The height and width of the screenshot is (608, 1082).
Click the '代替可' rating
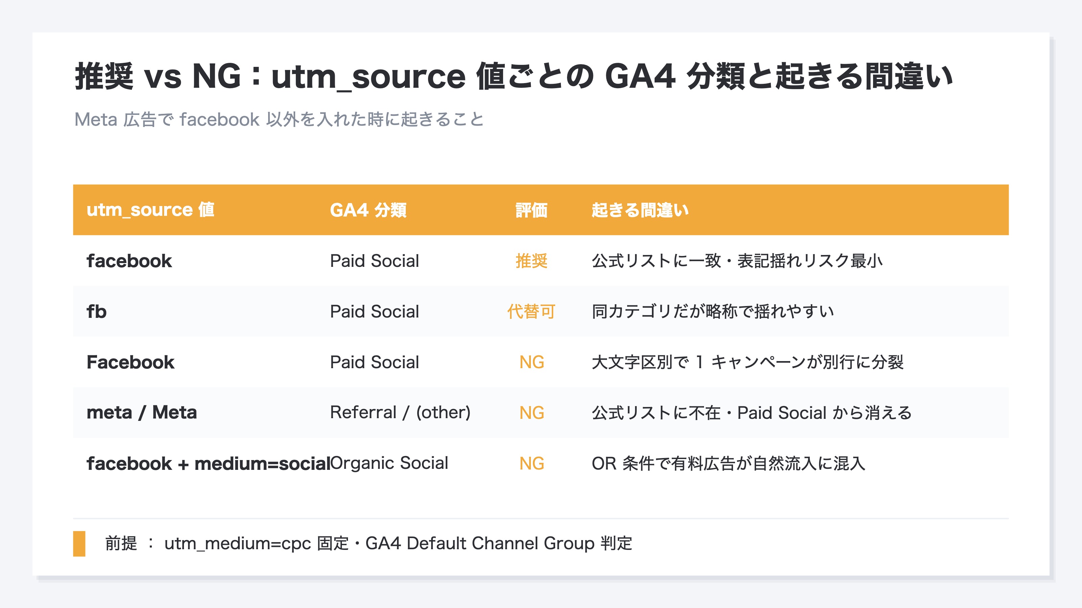pos(531,311)
